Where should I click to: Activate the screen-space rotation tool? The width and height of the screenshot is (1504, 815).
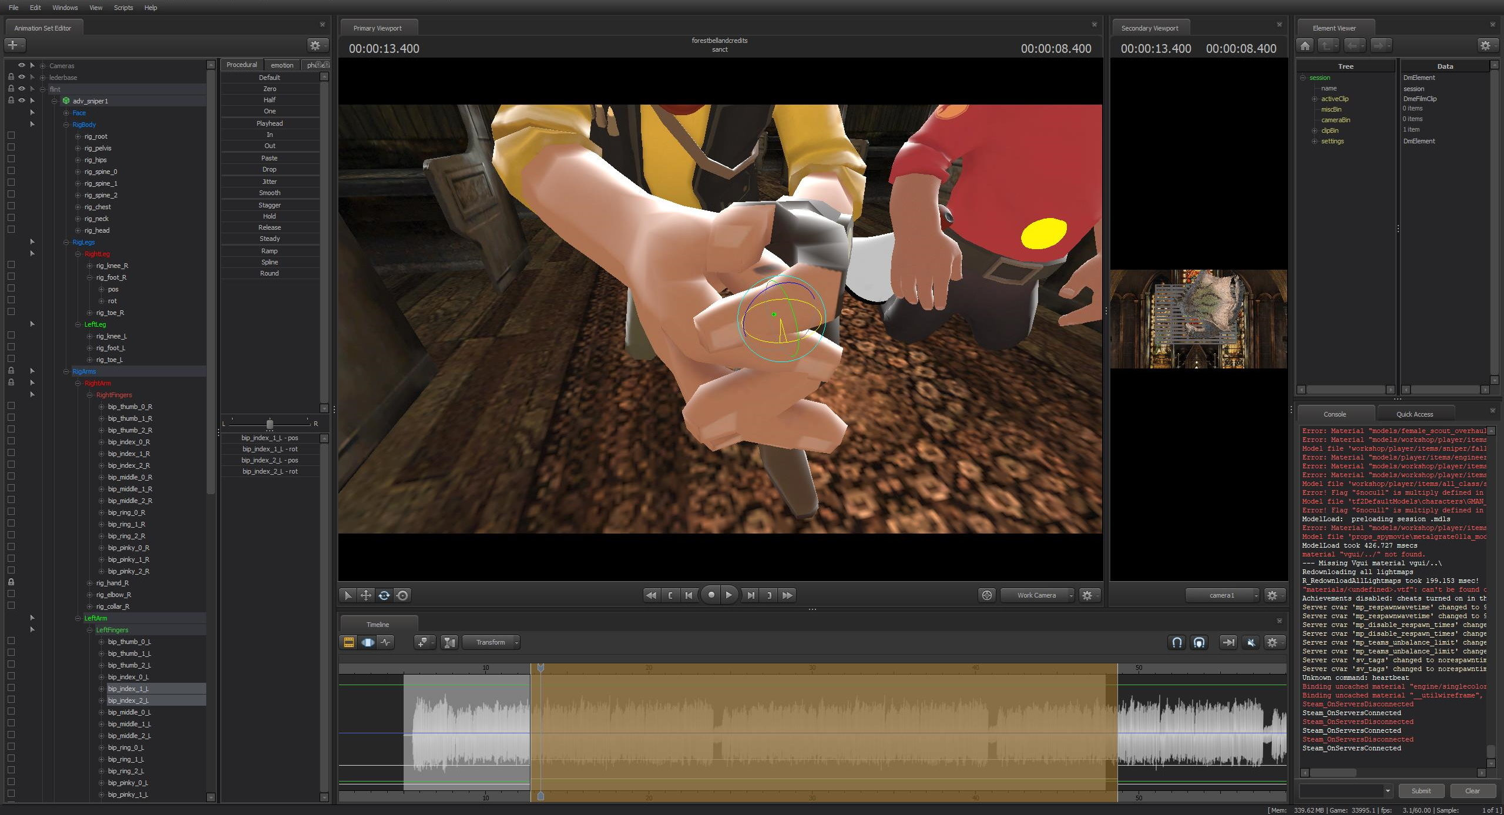[x=402, y=595]
